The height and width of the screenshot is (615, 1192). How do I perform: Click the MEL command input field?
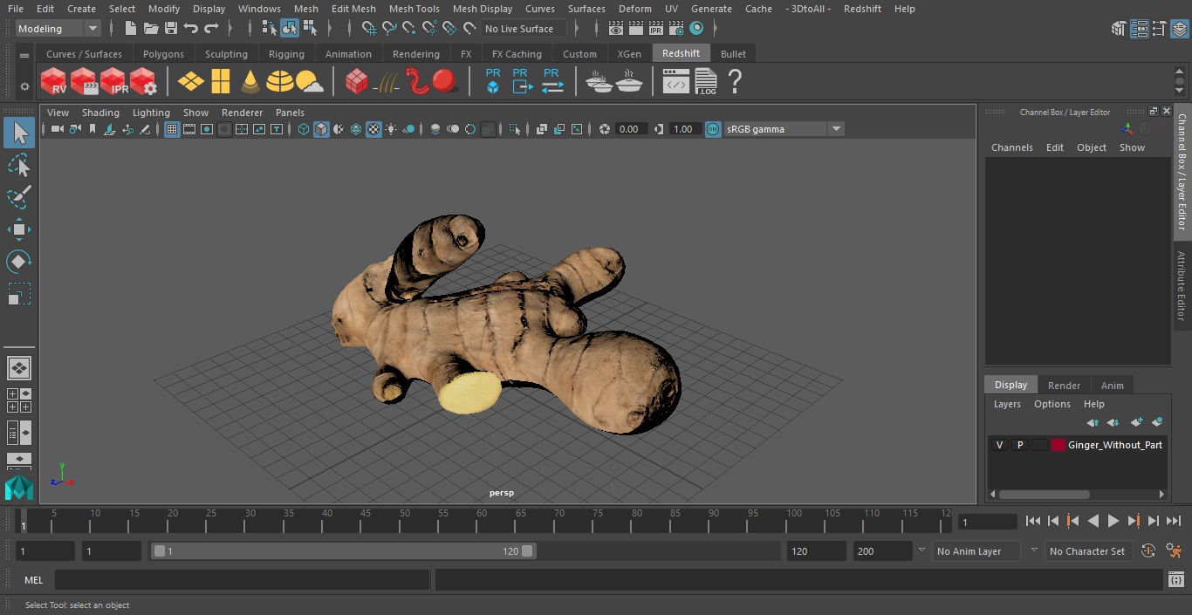click(242, 580)
